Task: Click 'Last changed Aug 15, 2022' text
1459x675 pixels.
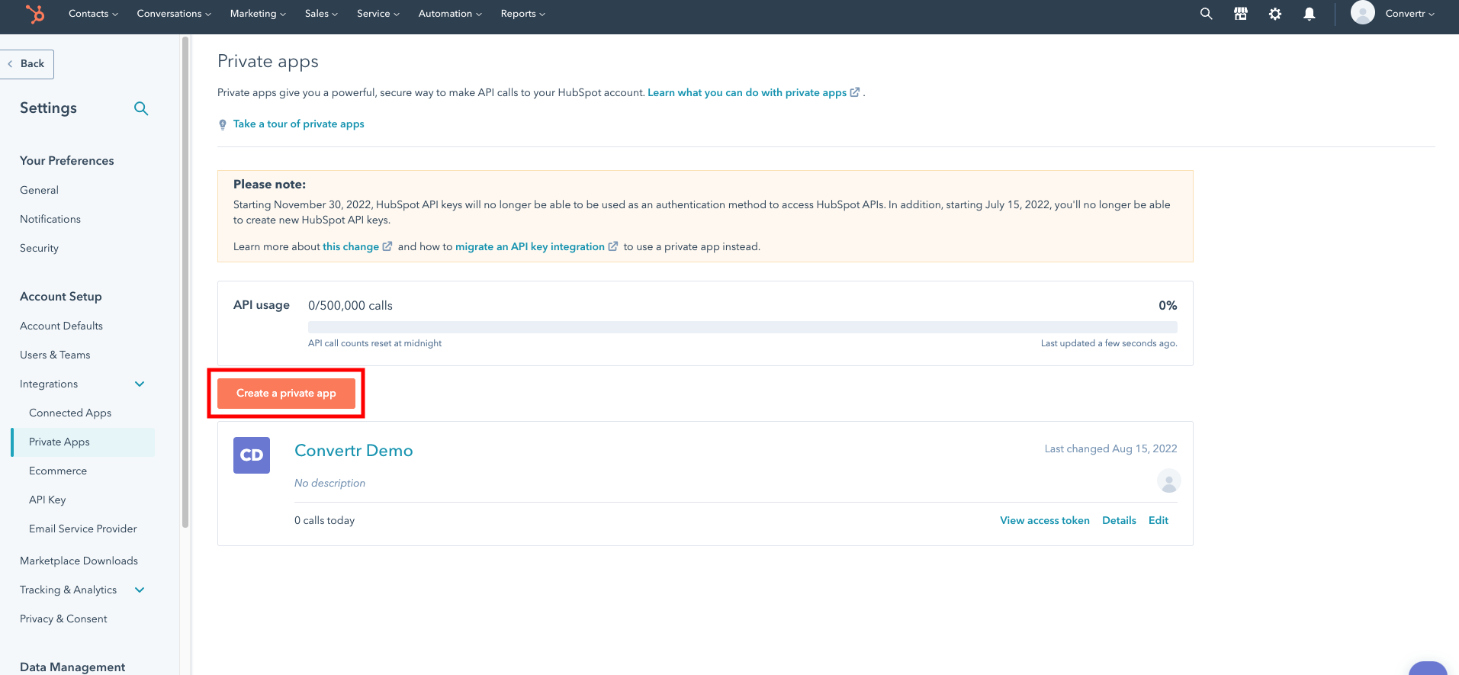Action: (1110, 448)
